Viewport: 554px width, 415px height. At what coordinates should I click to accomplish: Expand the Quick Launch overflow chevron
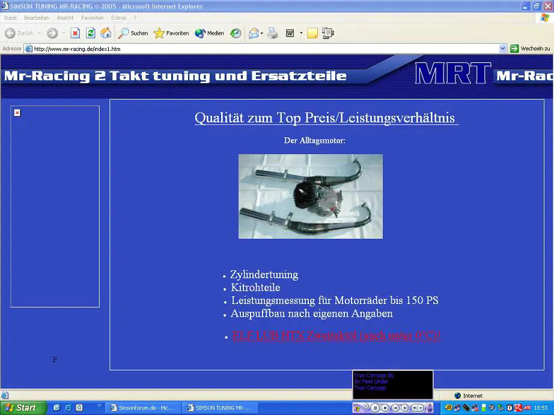tap(100, 406)
